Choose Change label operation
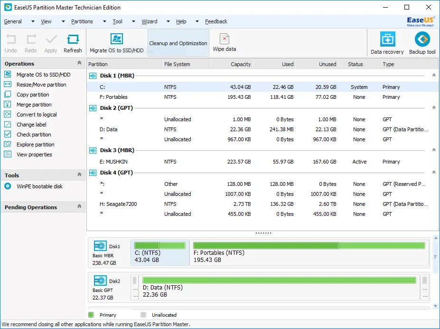Screen dimensions: 440x329 tap(31, 125)
